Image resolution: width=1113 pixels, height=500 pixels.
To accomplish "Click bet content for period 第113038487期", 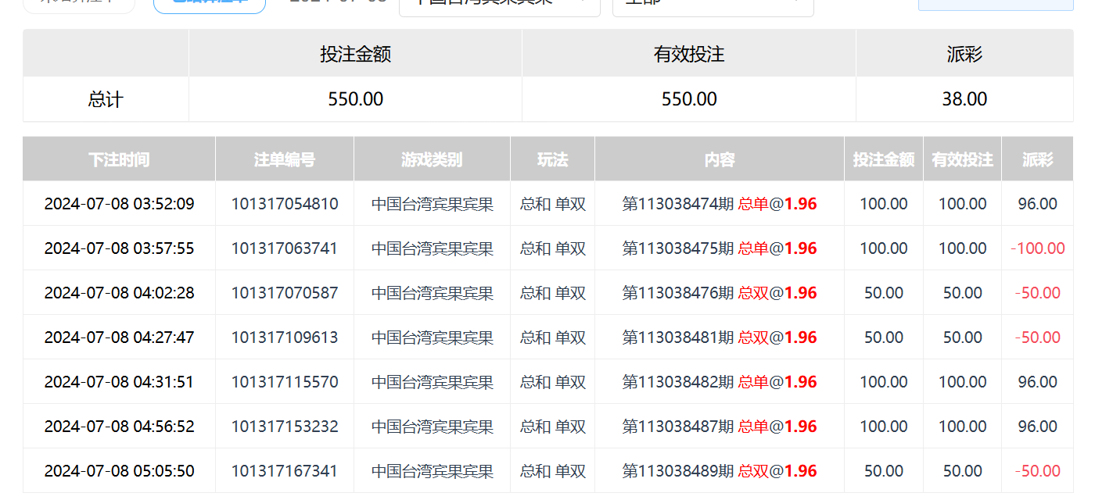I will point(719,427).
